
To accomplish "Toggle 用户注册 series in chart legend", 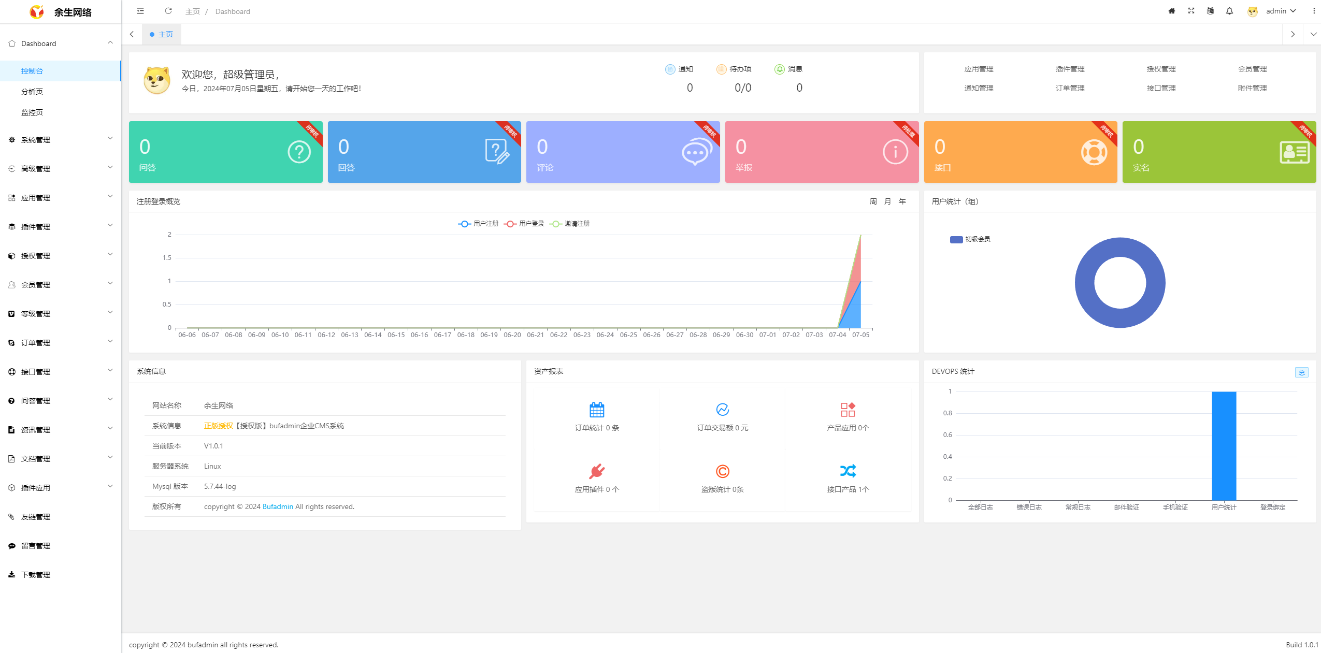I will pyautogui.click(x=478, y=224).
